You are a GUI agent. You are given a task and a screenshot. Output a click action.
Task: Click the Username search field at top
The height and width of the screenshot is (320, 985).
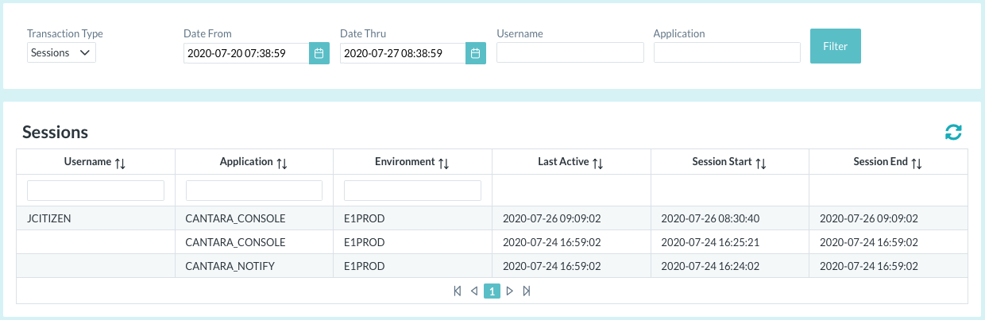click(570, 52)
